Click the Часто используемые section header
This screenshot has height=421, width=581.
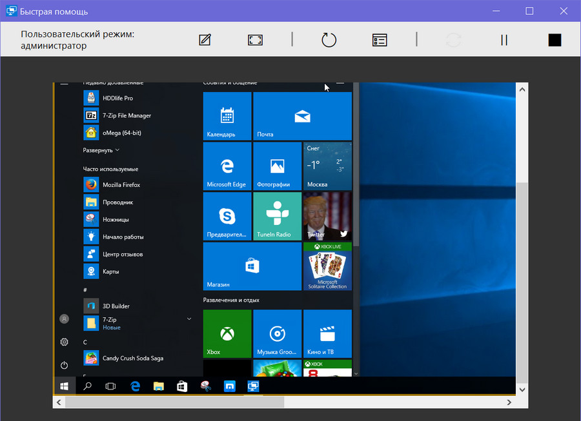[x=110, y=169]
